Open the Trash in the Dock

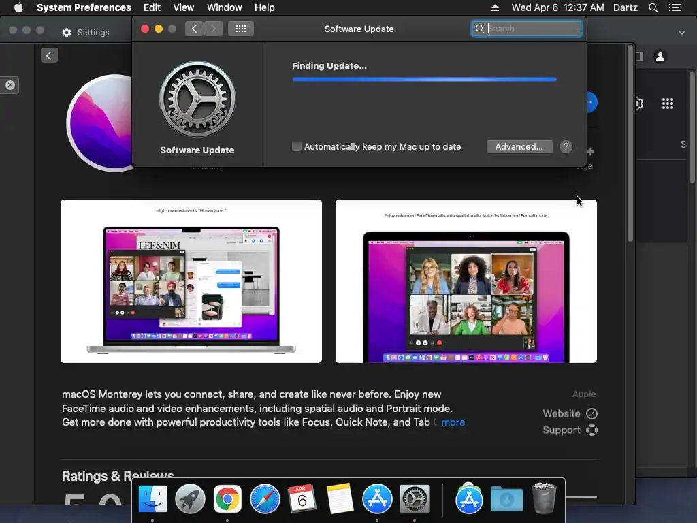[544, 498]
